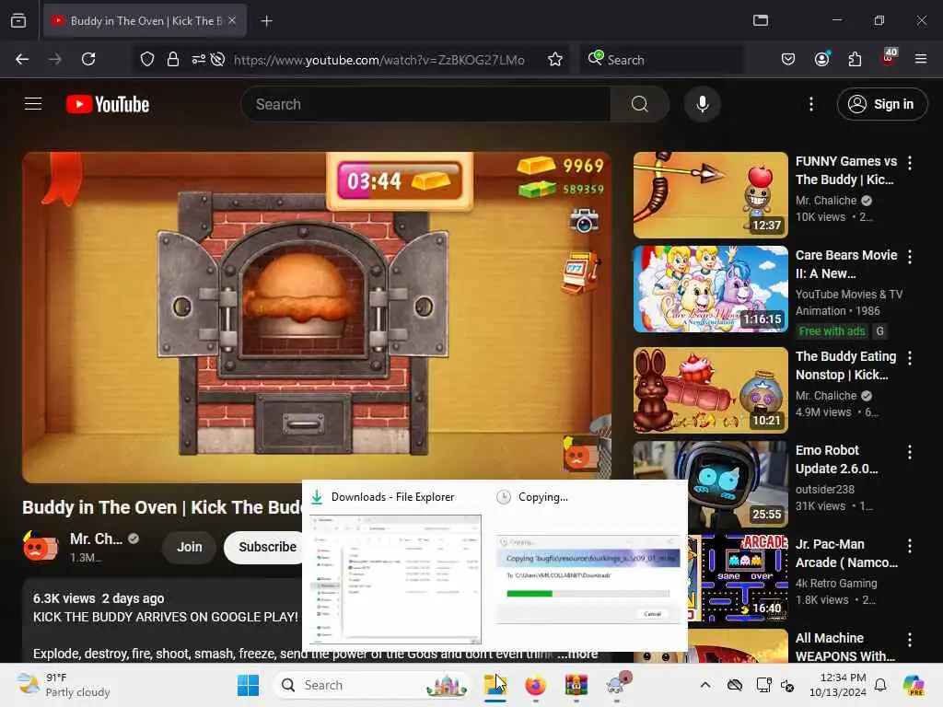Click the YouTube URL address bar
Screen dimensions: 943x707
pyautogui.click(x=378, y=60)
